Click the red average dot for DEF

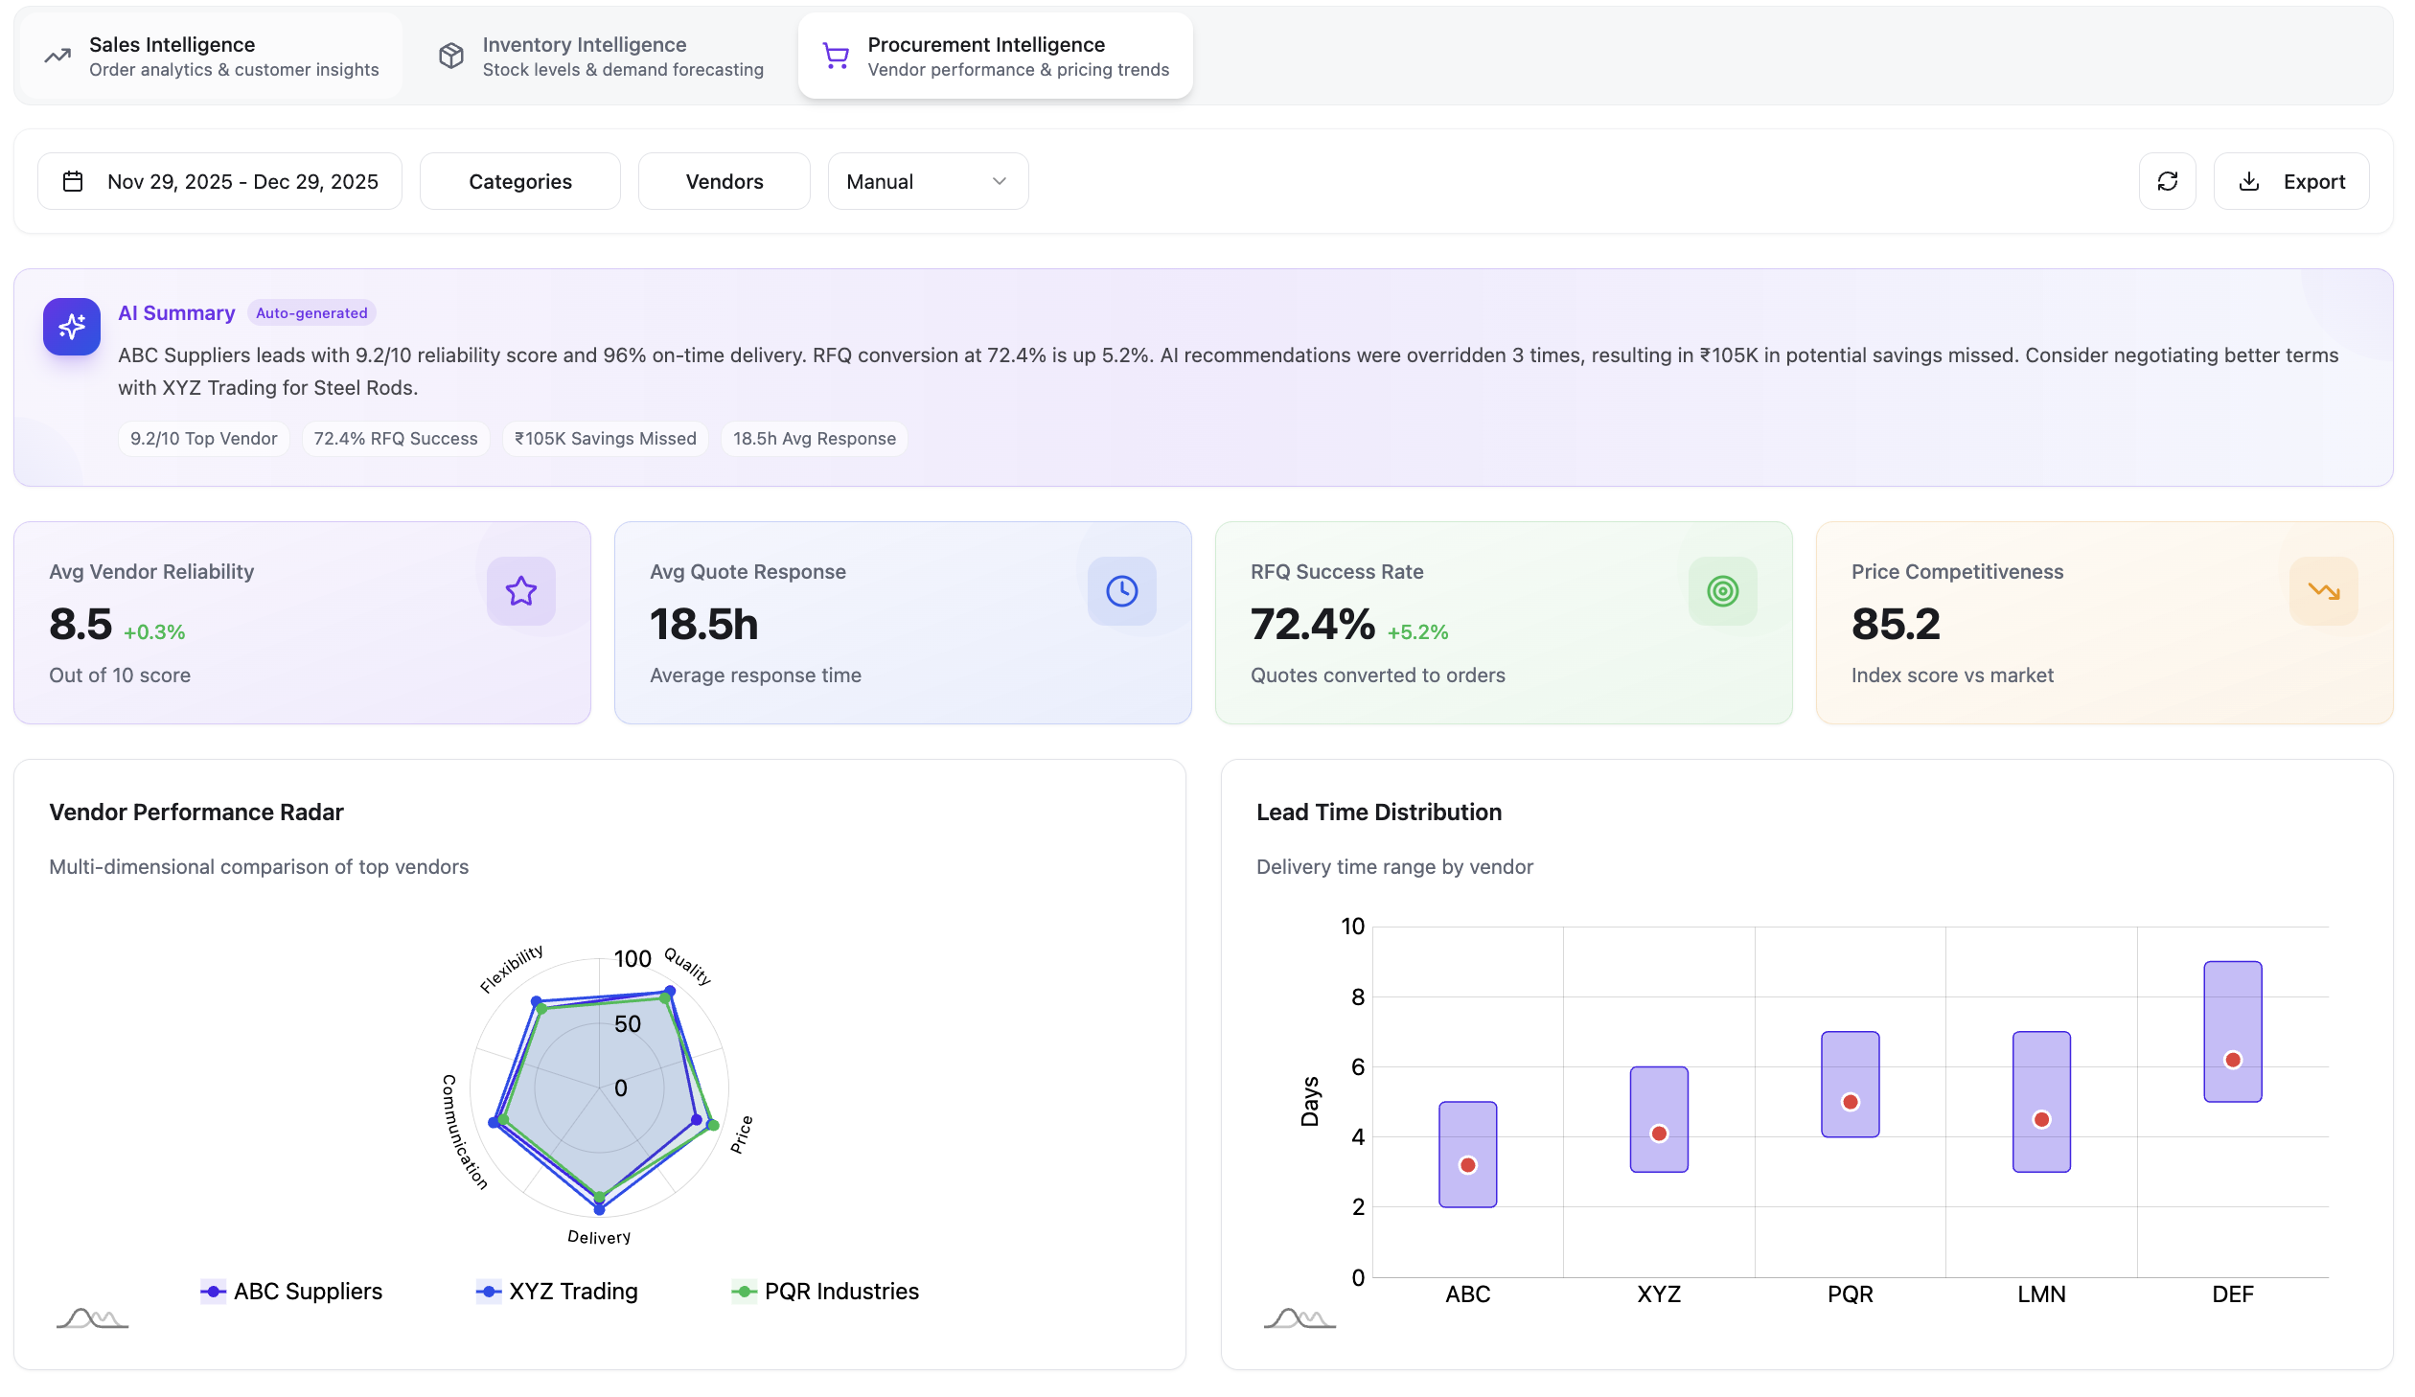[2233, 1060]
